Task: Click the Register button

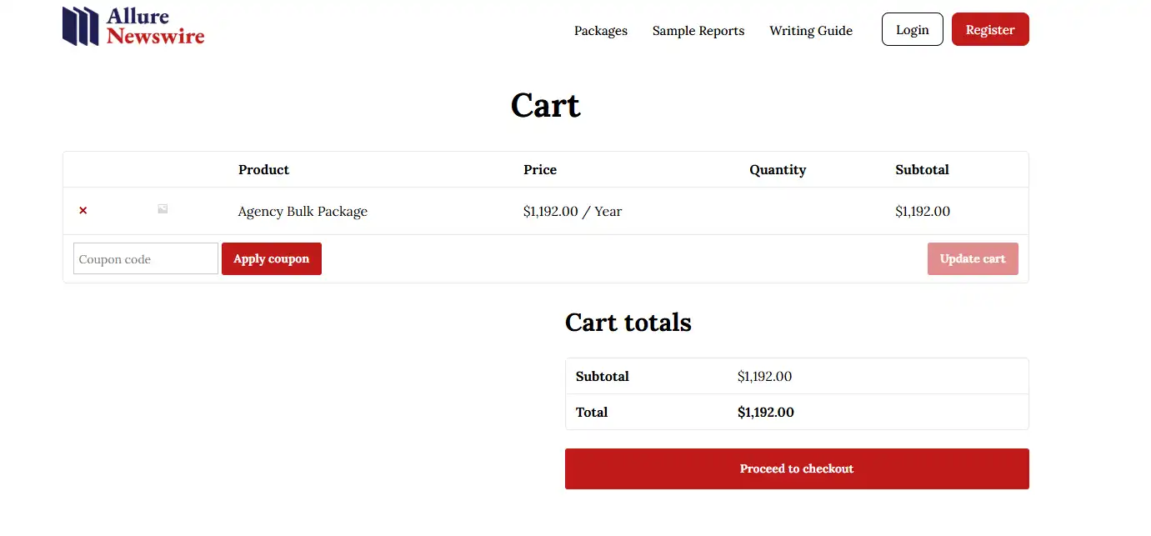Action: coord(990,29)
